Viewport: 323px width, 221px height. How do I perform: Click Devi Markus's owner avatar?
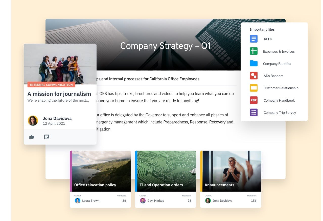point(143,200)
